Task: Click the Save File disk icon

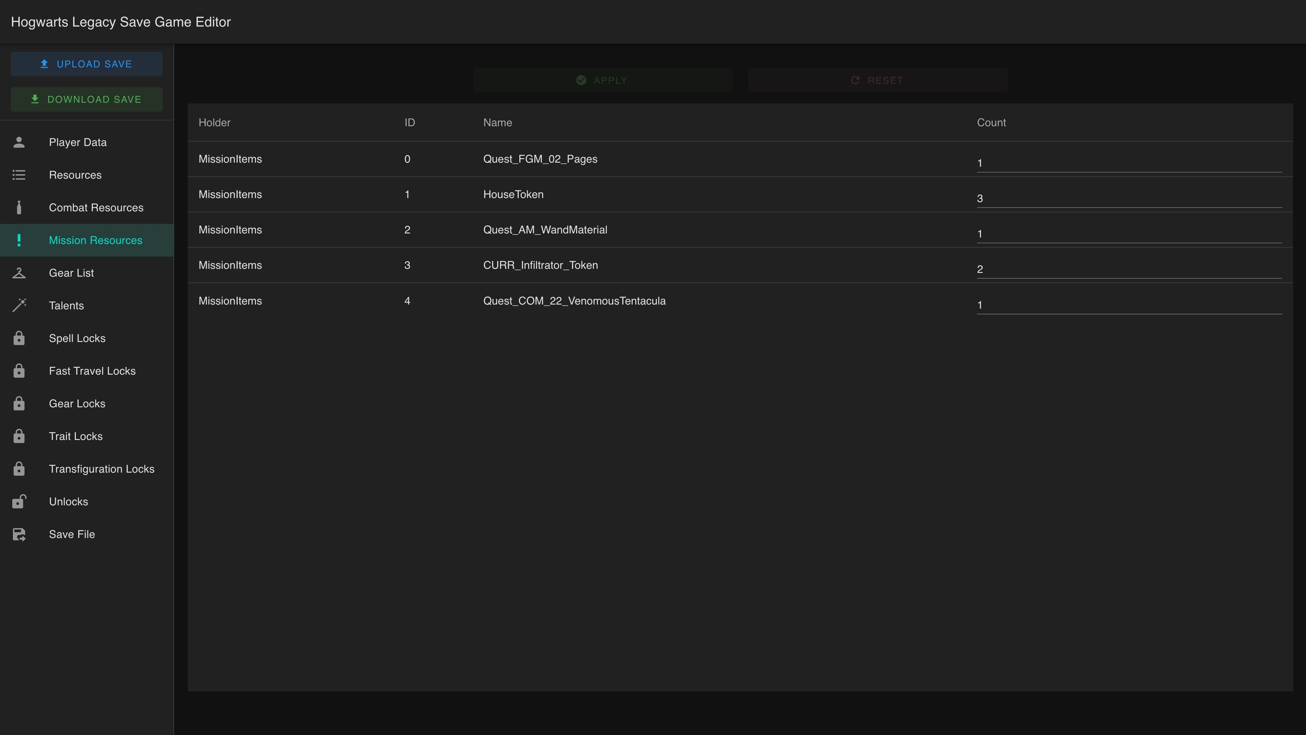Action: (x=19, y=535)
